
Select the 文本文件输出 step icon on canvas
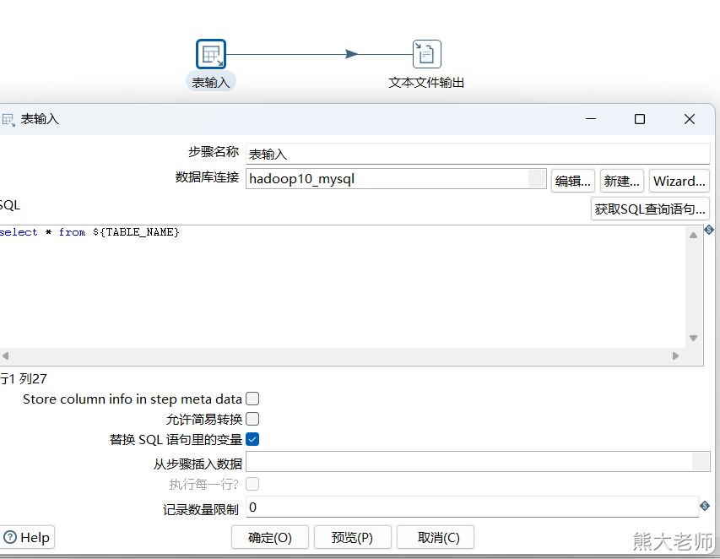426,54
